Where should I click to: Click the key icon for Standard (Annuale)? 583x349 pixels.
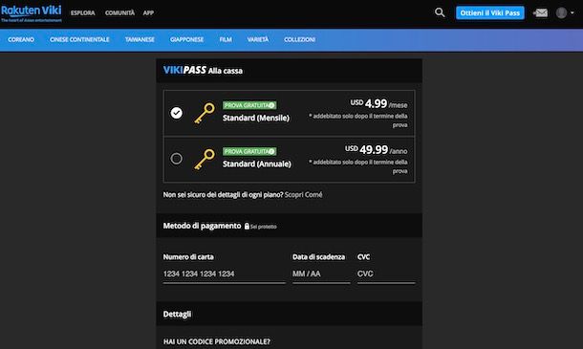205,160
